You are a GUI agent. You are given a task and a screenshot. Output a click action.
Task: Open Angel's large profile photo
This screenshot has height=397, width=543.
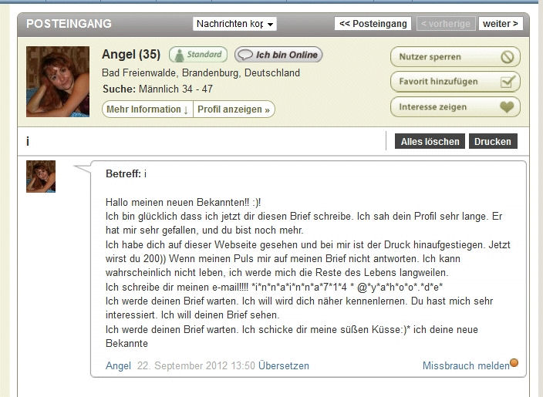58,82
